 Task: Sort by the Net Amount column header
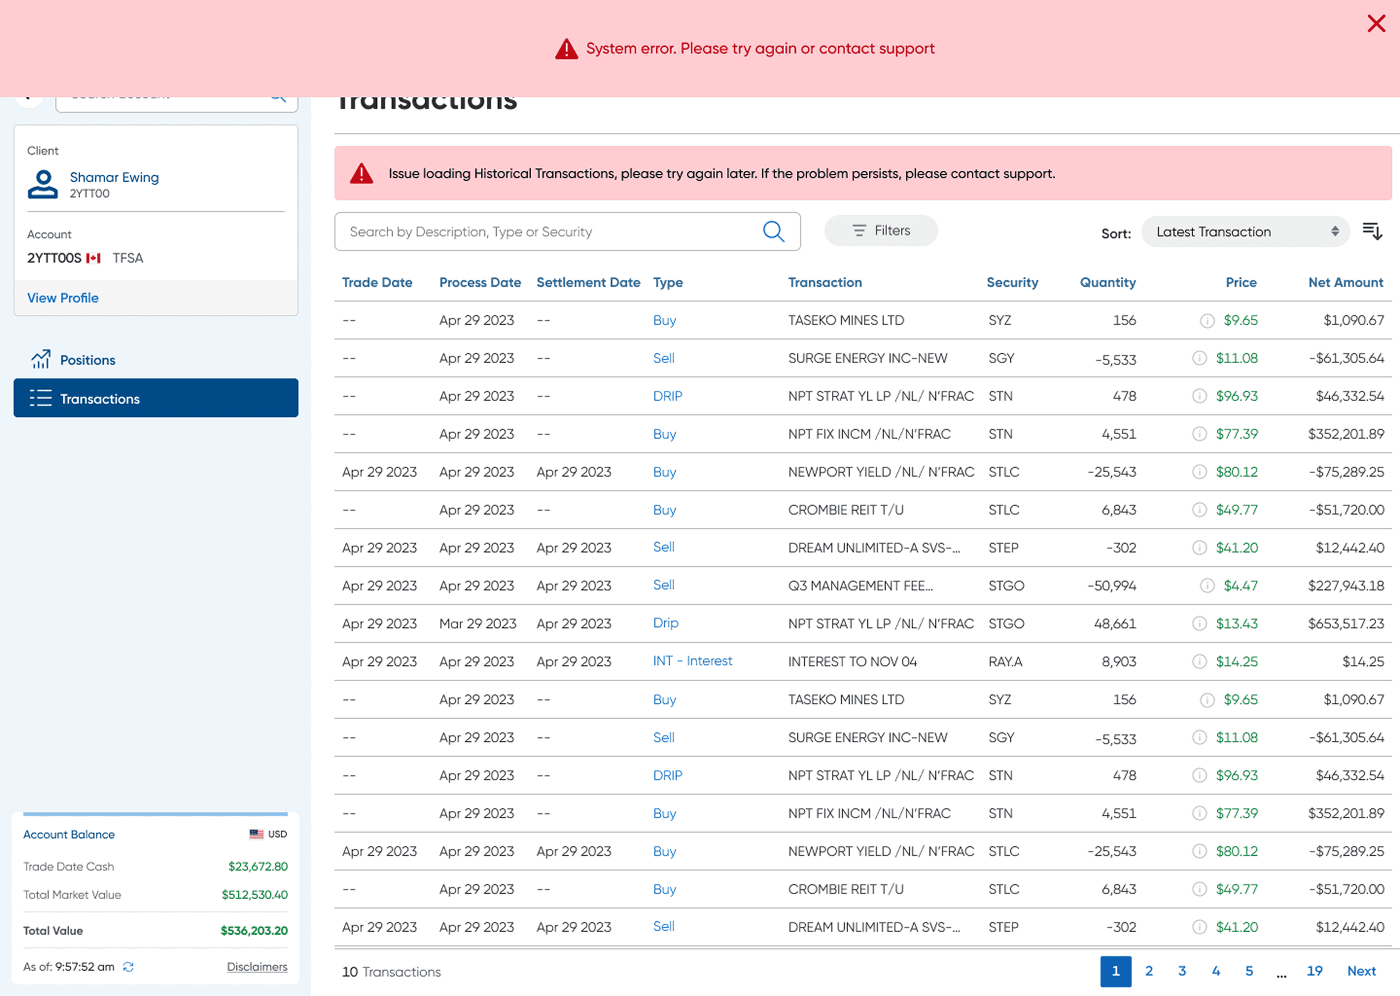coord(1346,282)
